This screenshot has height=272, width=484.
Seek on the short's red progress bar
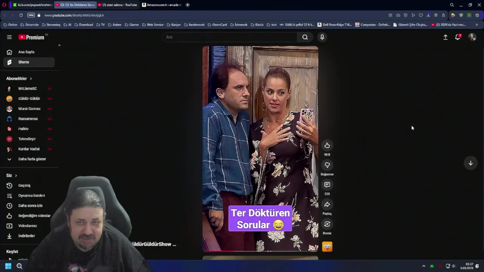tap(260, 251)
